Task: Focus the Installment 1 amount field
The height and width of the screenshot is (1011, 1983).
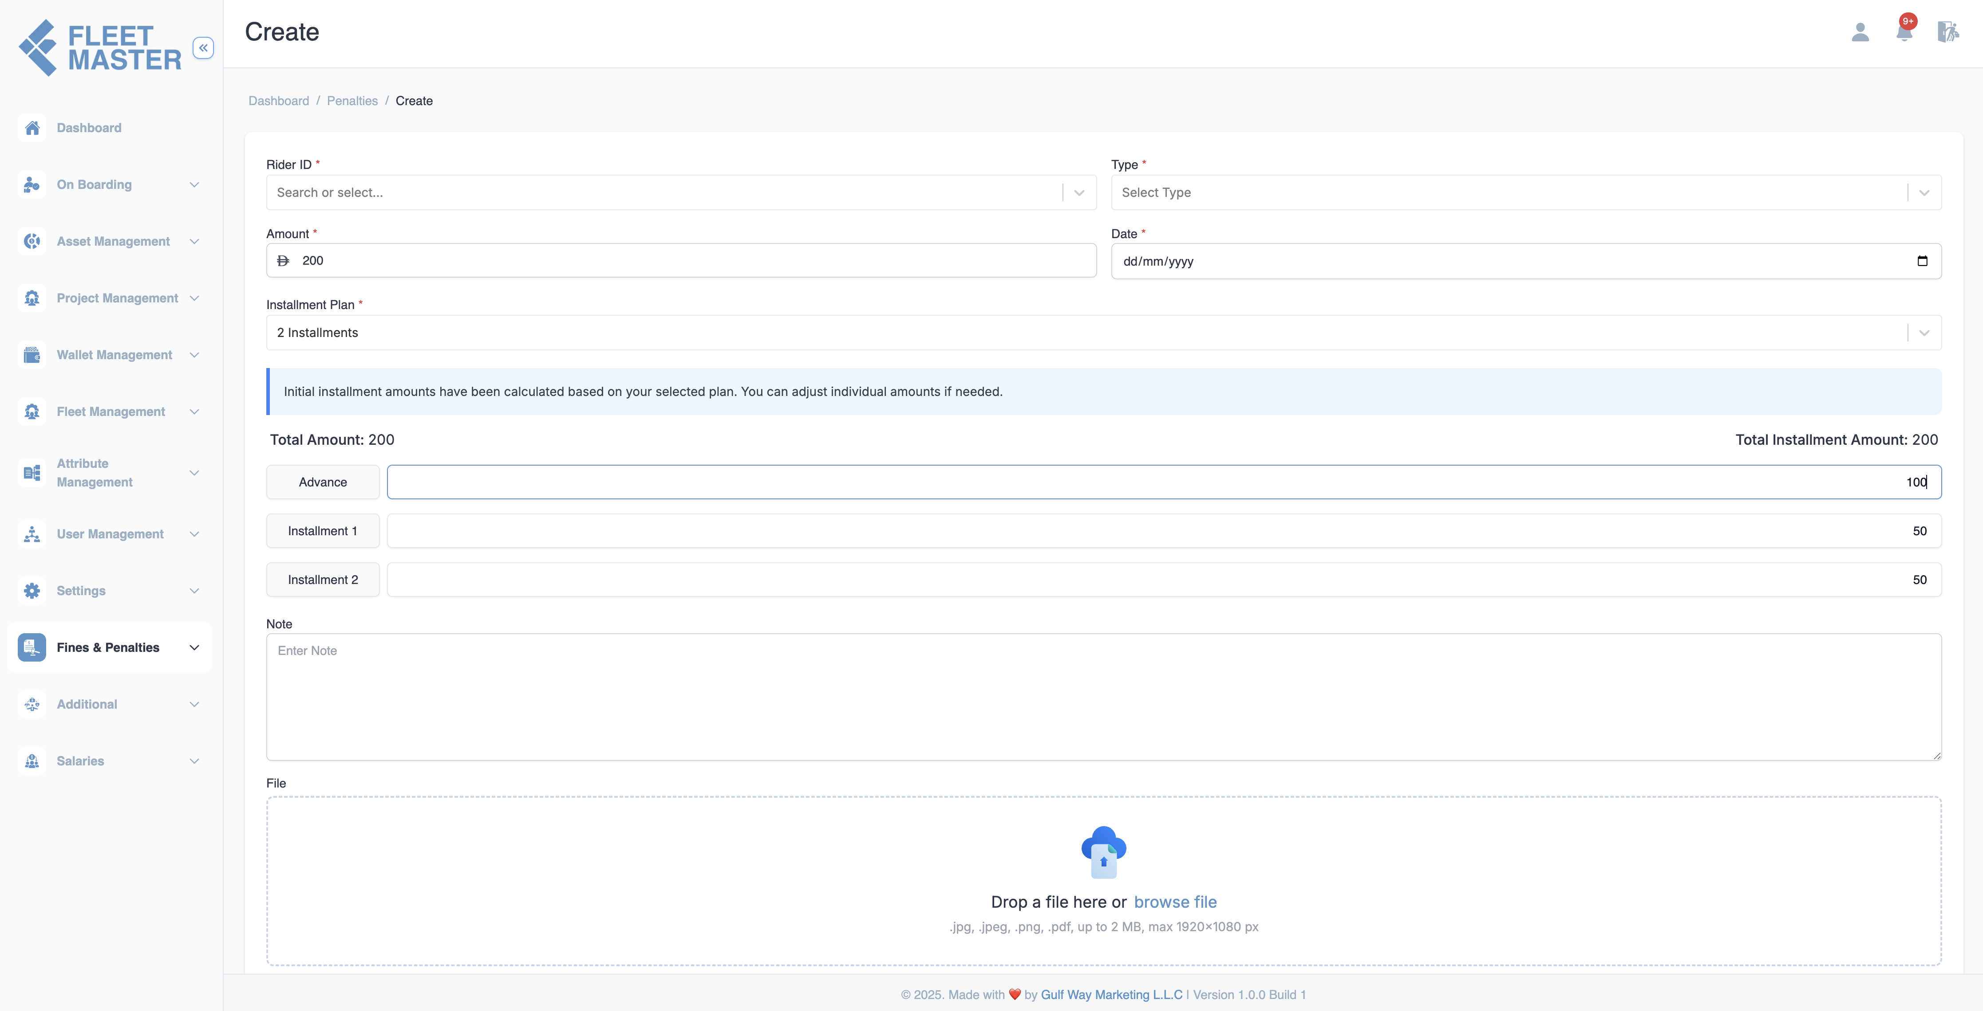Action: coord(1164,531)
